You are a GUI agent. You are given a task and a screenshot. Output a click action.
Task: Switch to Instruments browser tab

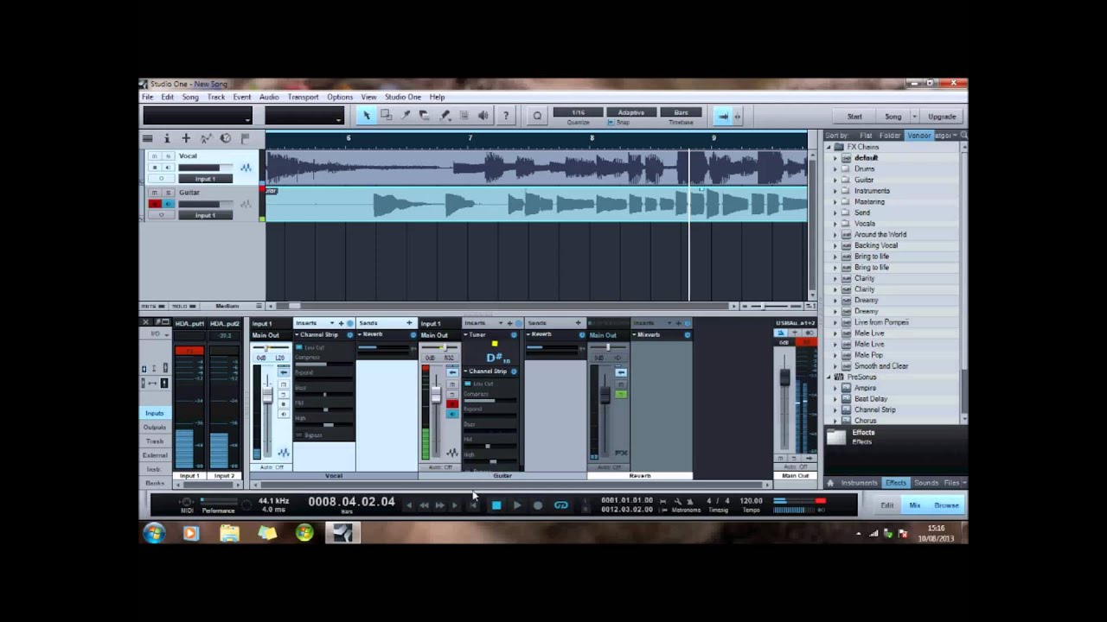click(860, 483)
